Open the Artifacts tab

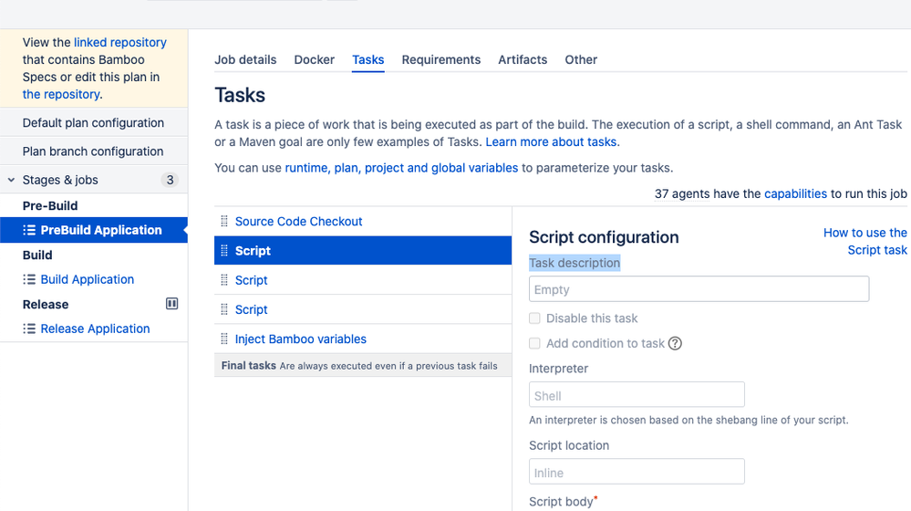(x=523, y=60)
